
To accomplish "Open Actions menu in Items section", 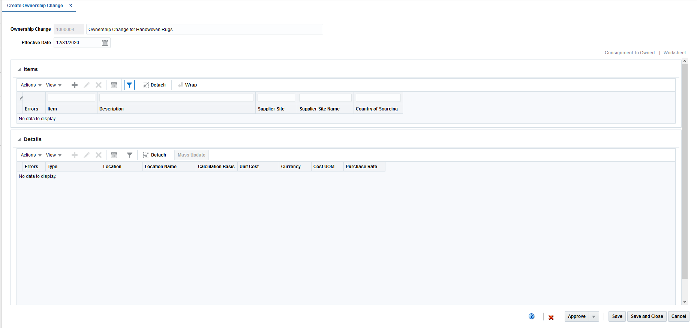I will tap(31, 85).
